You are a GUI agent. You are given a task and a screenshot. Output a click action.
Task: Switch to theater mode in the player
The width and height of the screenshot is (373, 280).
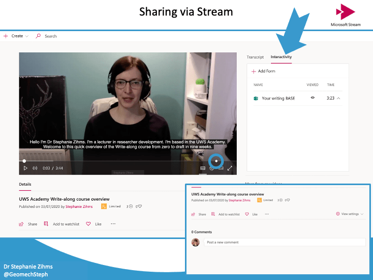[x=221, y=169]
